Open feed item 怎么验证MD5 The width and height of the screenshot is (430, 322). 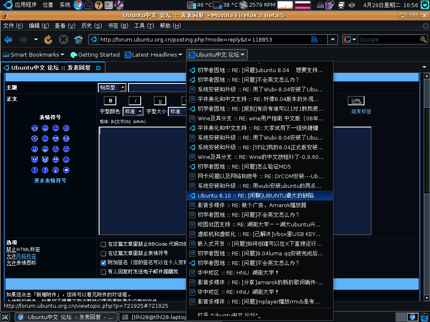tap(260, 167)
